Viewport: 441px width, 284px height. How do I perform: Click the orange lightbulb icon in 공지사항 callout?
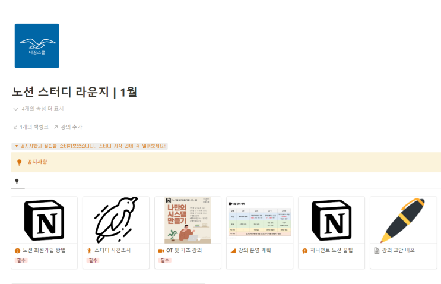(20, 162)
